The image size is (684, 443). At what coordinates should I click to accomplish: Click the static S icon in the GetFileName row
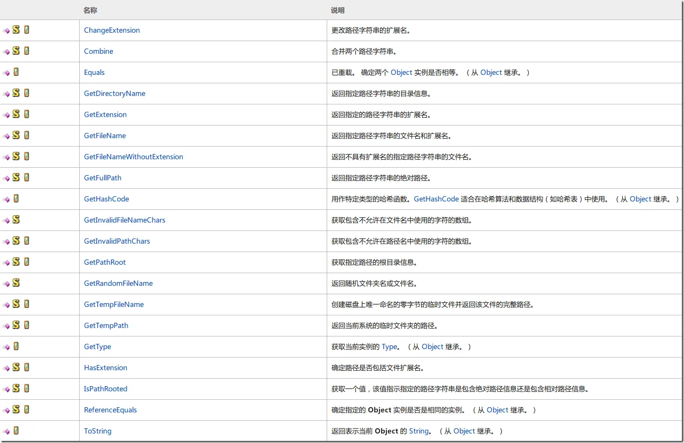[16, 136]
